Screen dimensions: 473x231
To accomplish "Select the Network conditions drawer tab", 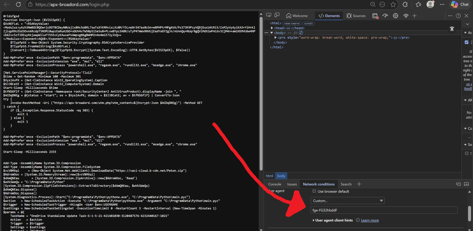I will [x=318, y=184].
